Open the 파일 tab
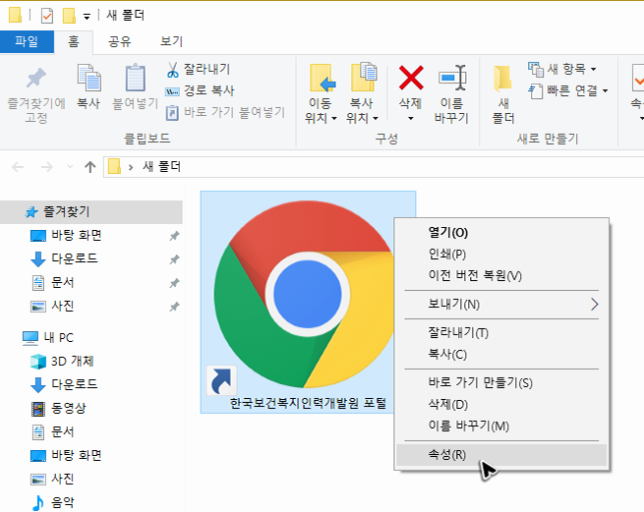This screenshot has height=512, width=644. 27,41
